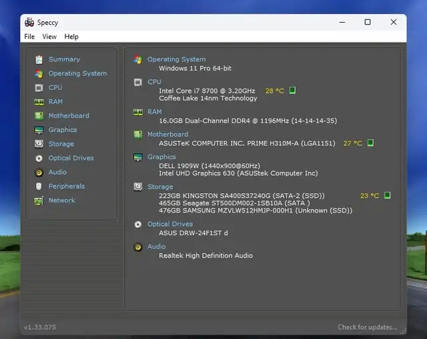
Task: Open the Audio heading link in summary
Action: 157,246
